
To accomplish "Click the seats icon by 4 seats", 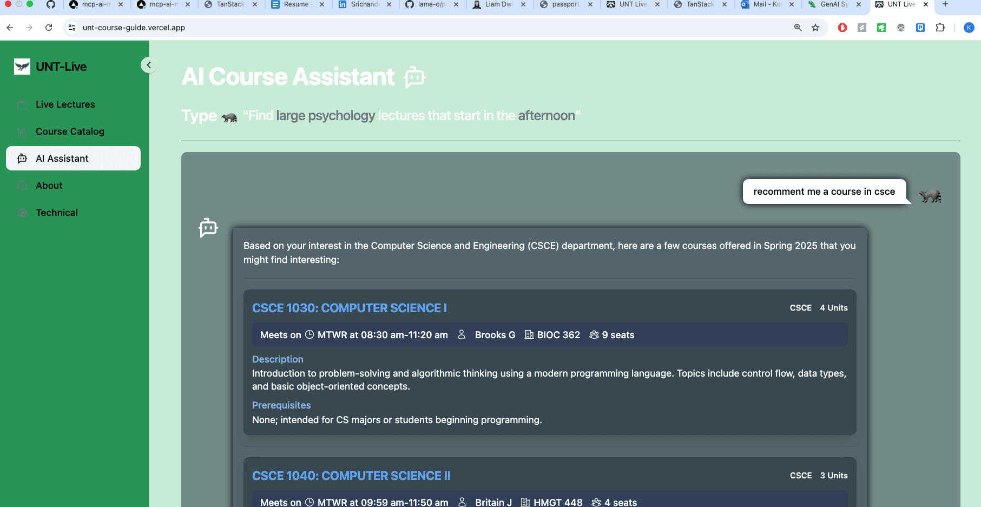I will [596, 502].
